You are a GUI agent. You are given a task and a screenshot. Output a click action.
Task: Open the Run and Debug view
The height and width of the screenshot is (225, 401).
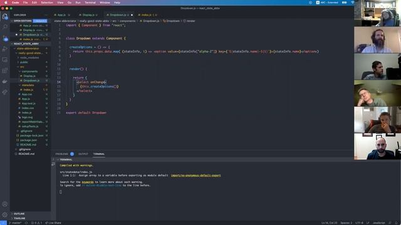[x=5, y=49]
